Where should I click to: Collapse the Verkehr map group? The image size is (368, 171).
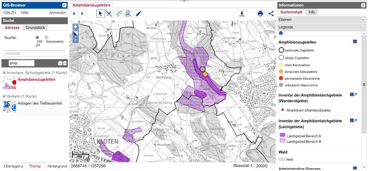4,96
